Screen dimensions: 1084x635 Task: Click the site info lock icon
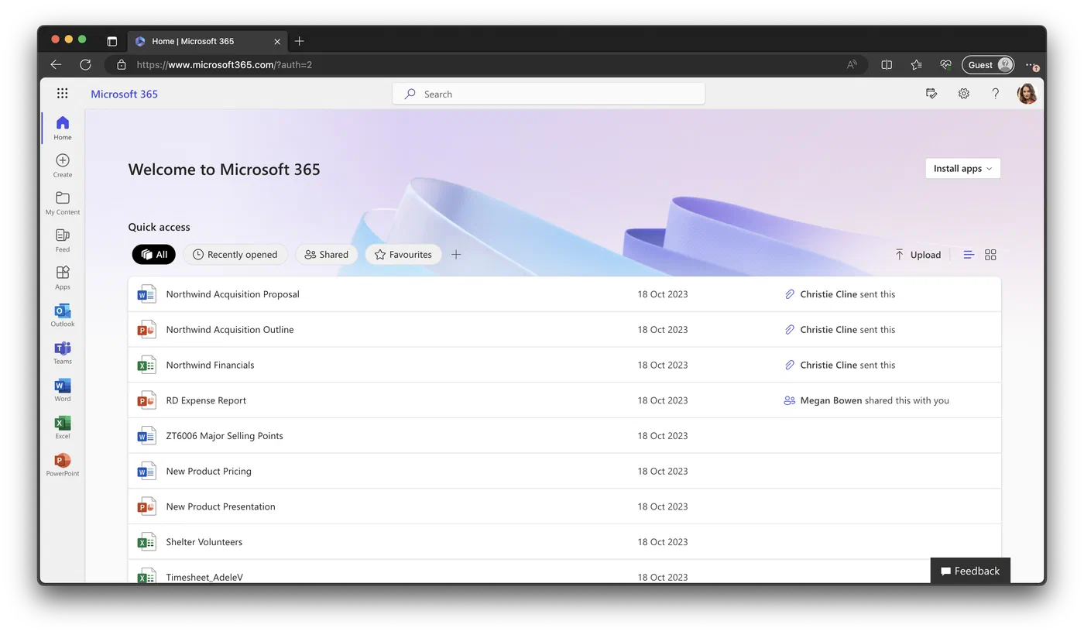(120, 65)
